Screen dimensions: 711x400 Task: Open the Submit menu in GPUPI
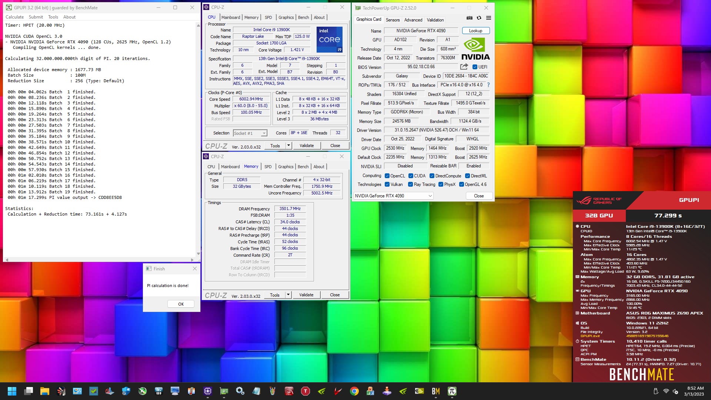pyautogui.click(x=36, y=17)
